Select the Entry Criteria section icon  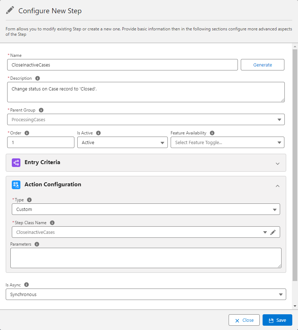tap(16, 163)
